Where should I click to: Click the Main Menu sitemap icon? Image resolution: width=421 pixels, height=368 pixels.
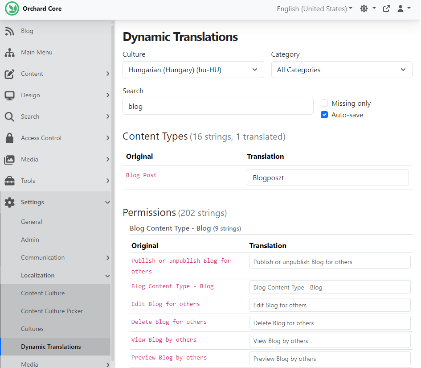pyautogui.click(x=9, y=53)
